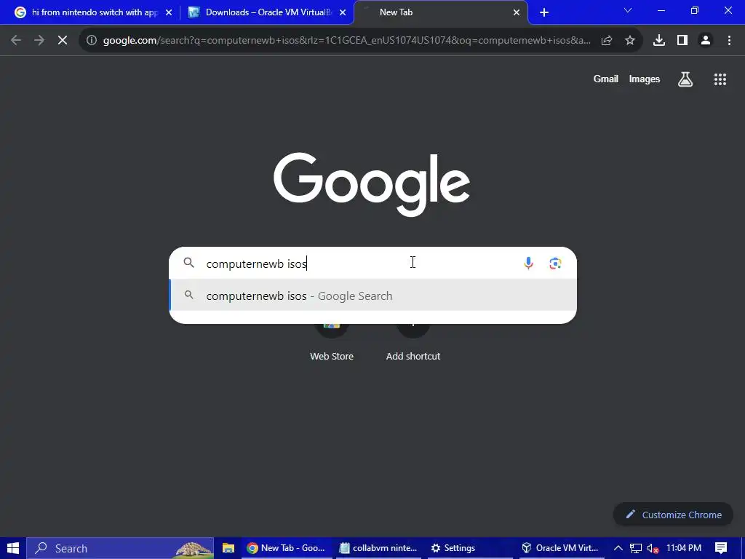This screenshot has height=559, width=745.
Task: Open tab search chevron in title bar
Action: 628,10
